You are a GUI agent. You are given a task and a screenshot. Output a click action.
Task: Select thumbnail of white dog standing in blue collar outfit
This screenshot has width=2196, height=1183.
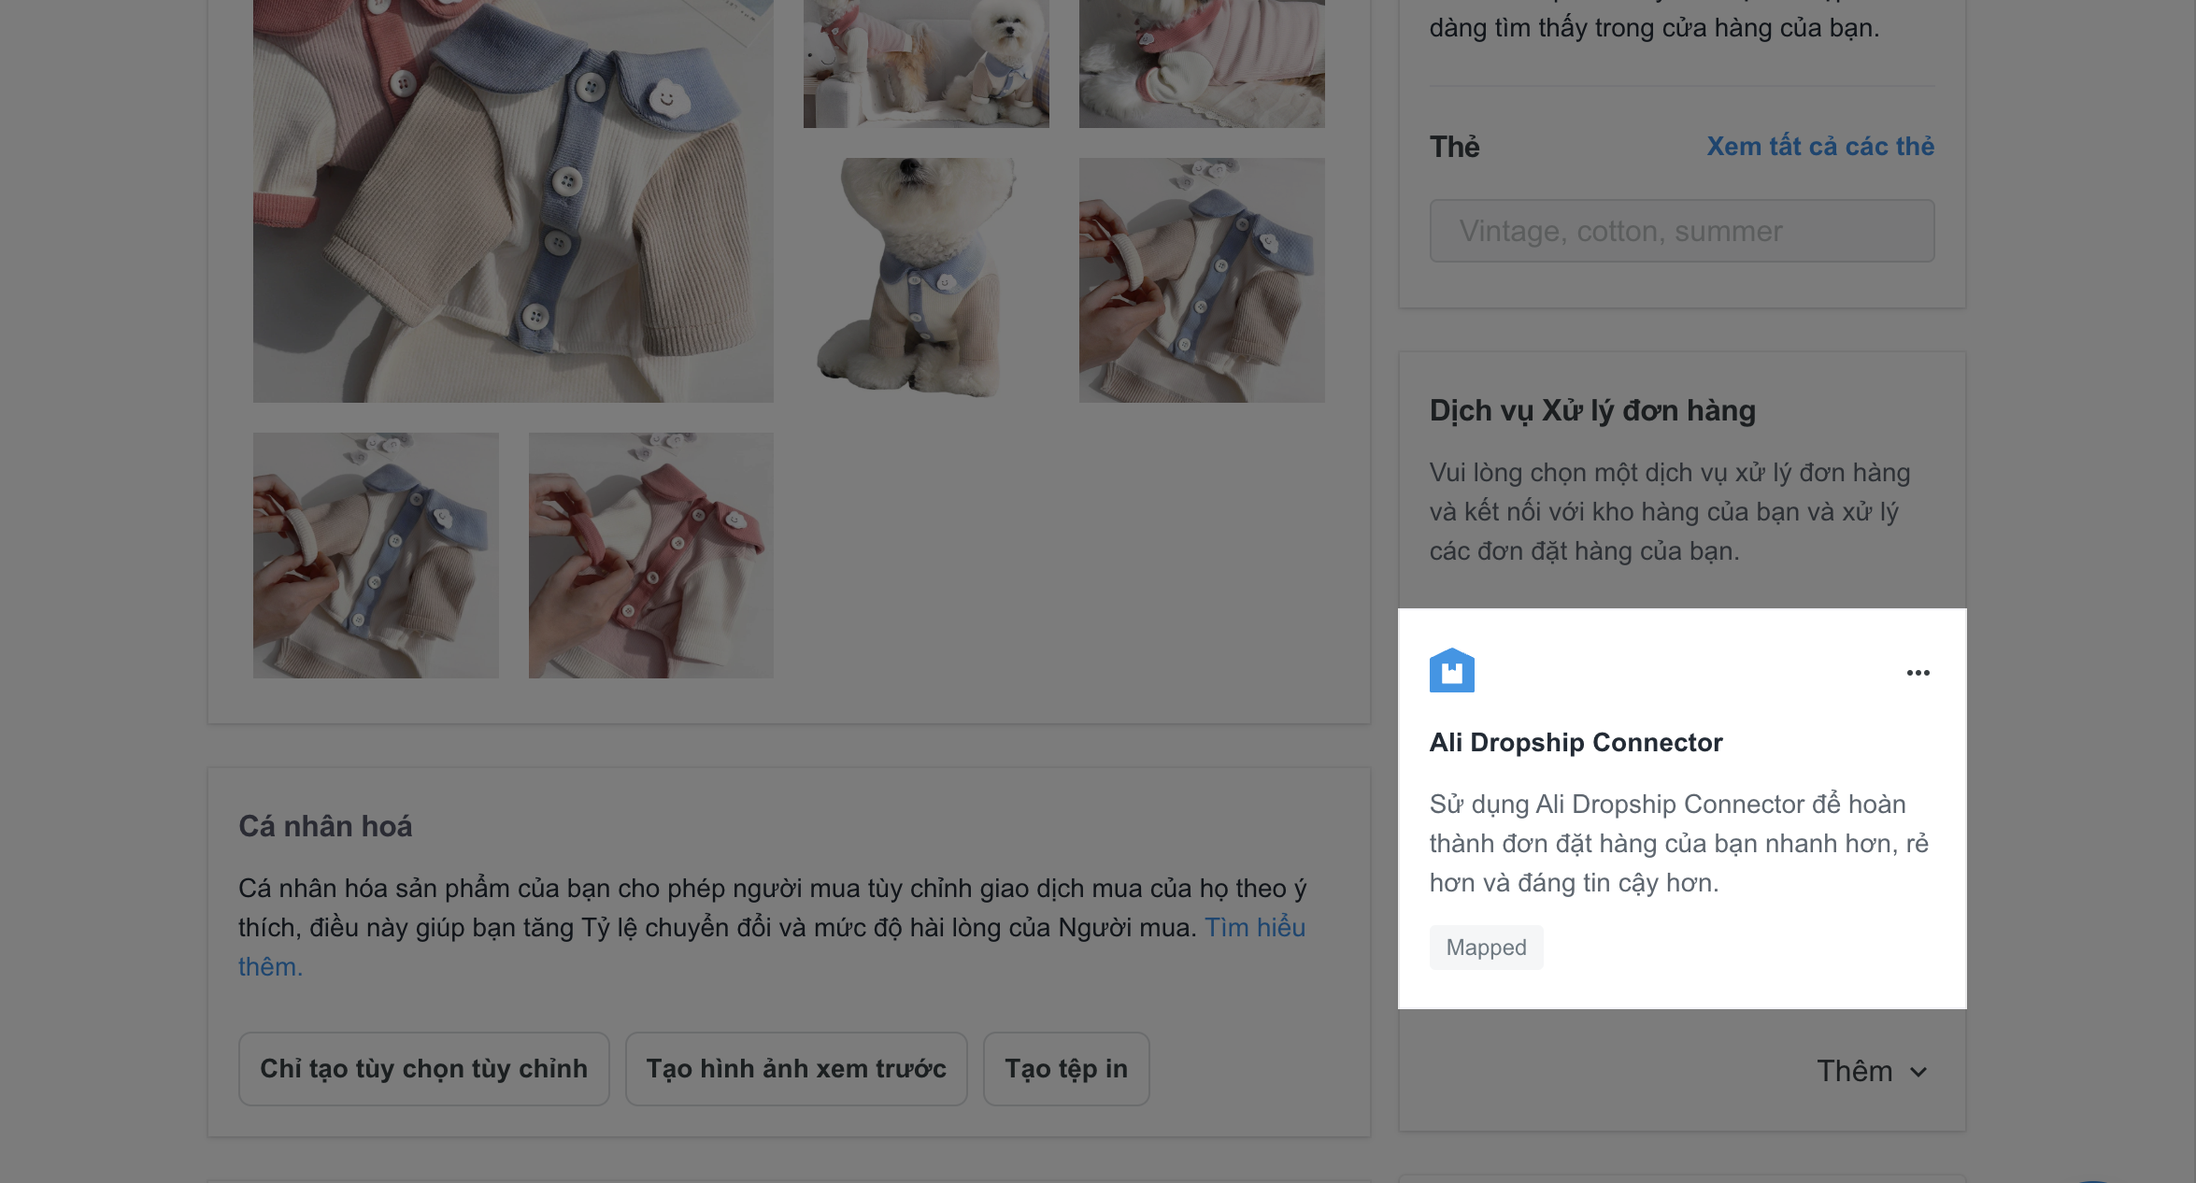(x=926, y=280)
